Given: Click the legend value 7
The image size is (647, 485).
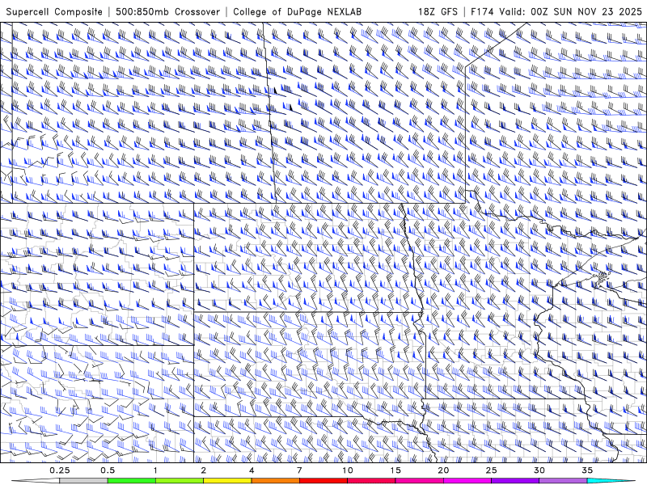Looking at the screenshot, I should pos(299,470).
